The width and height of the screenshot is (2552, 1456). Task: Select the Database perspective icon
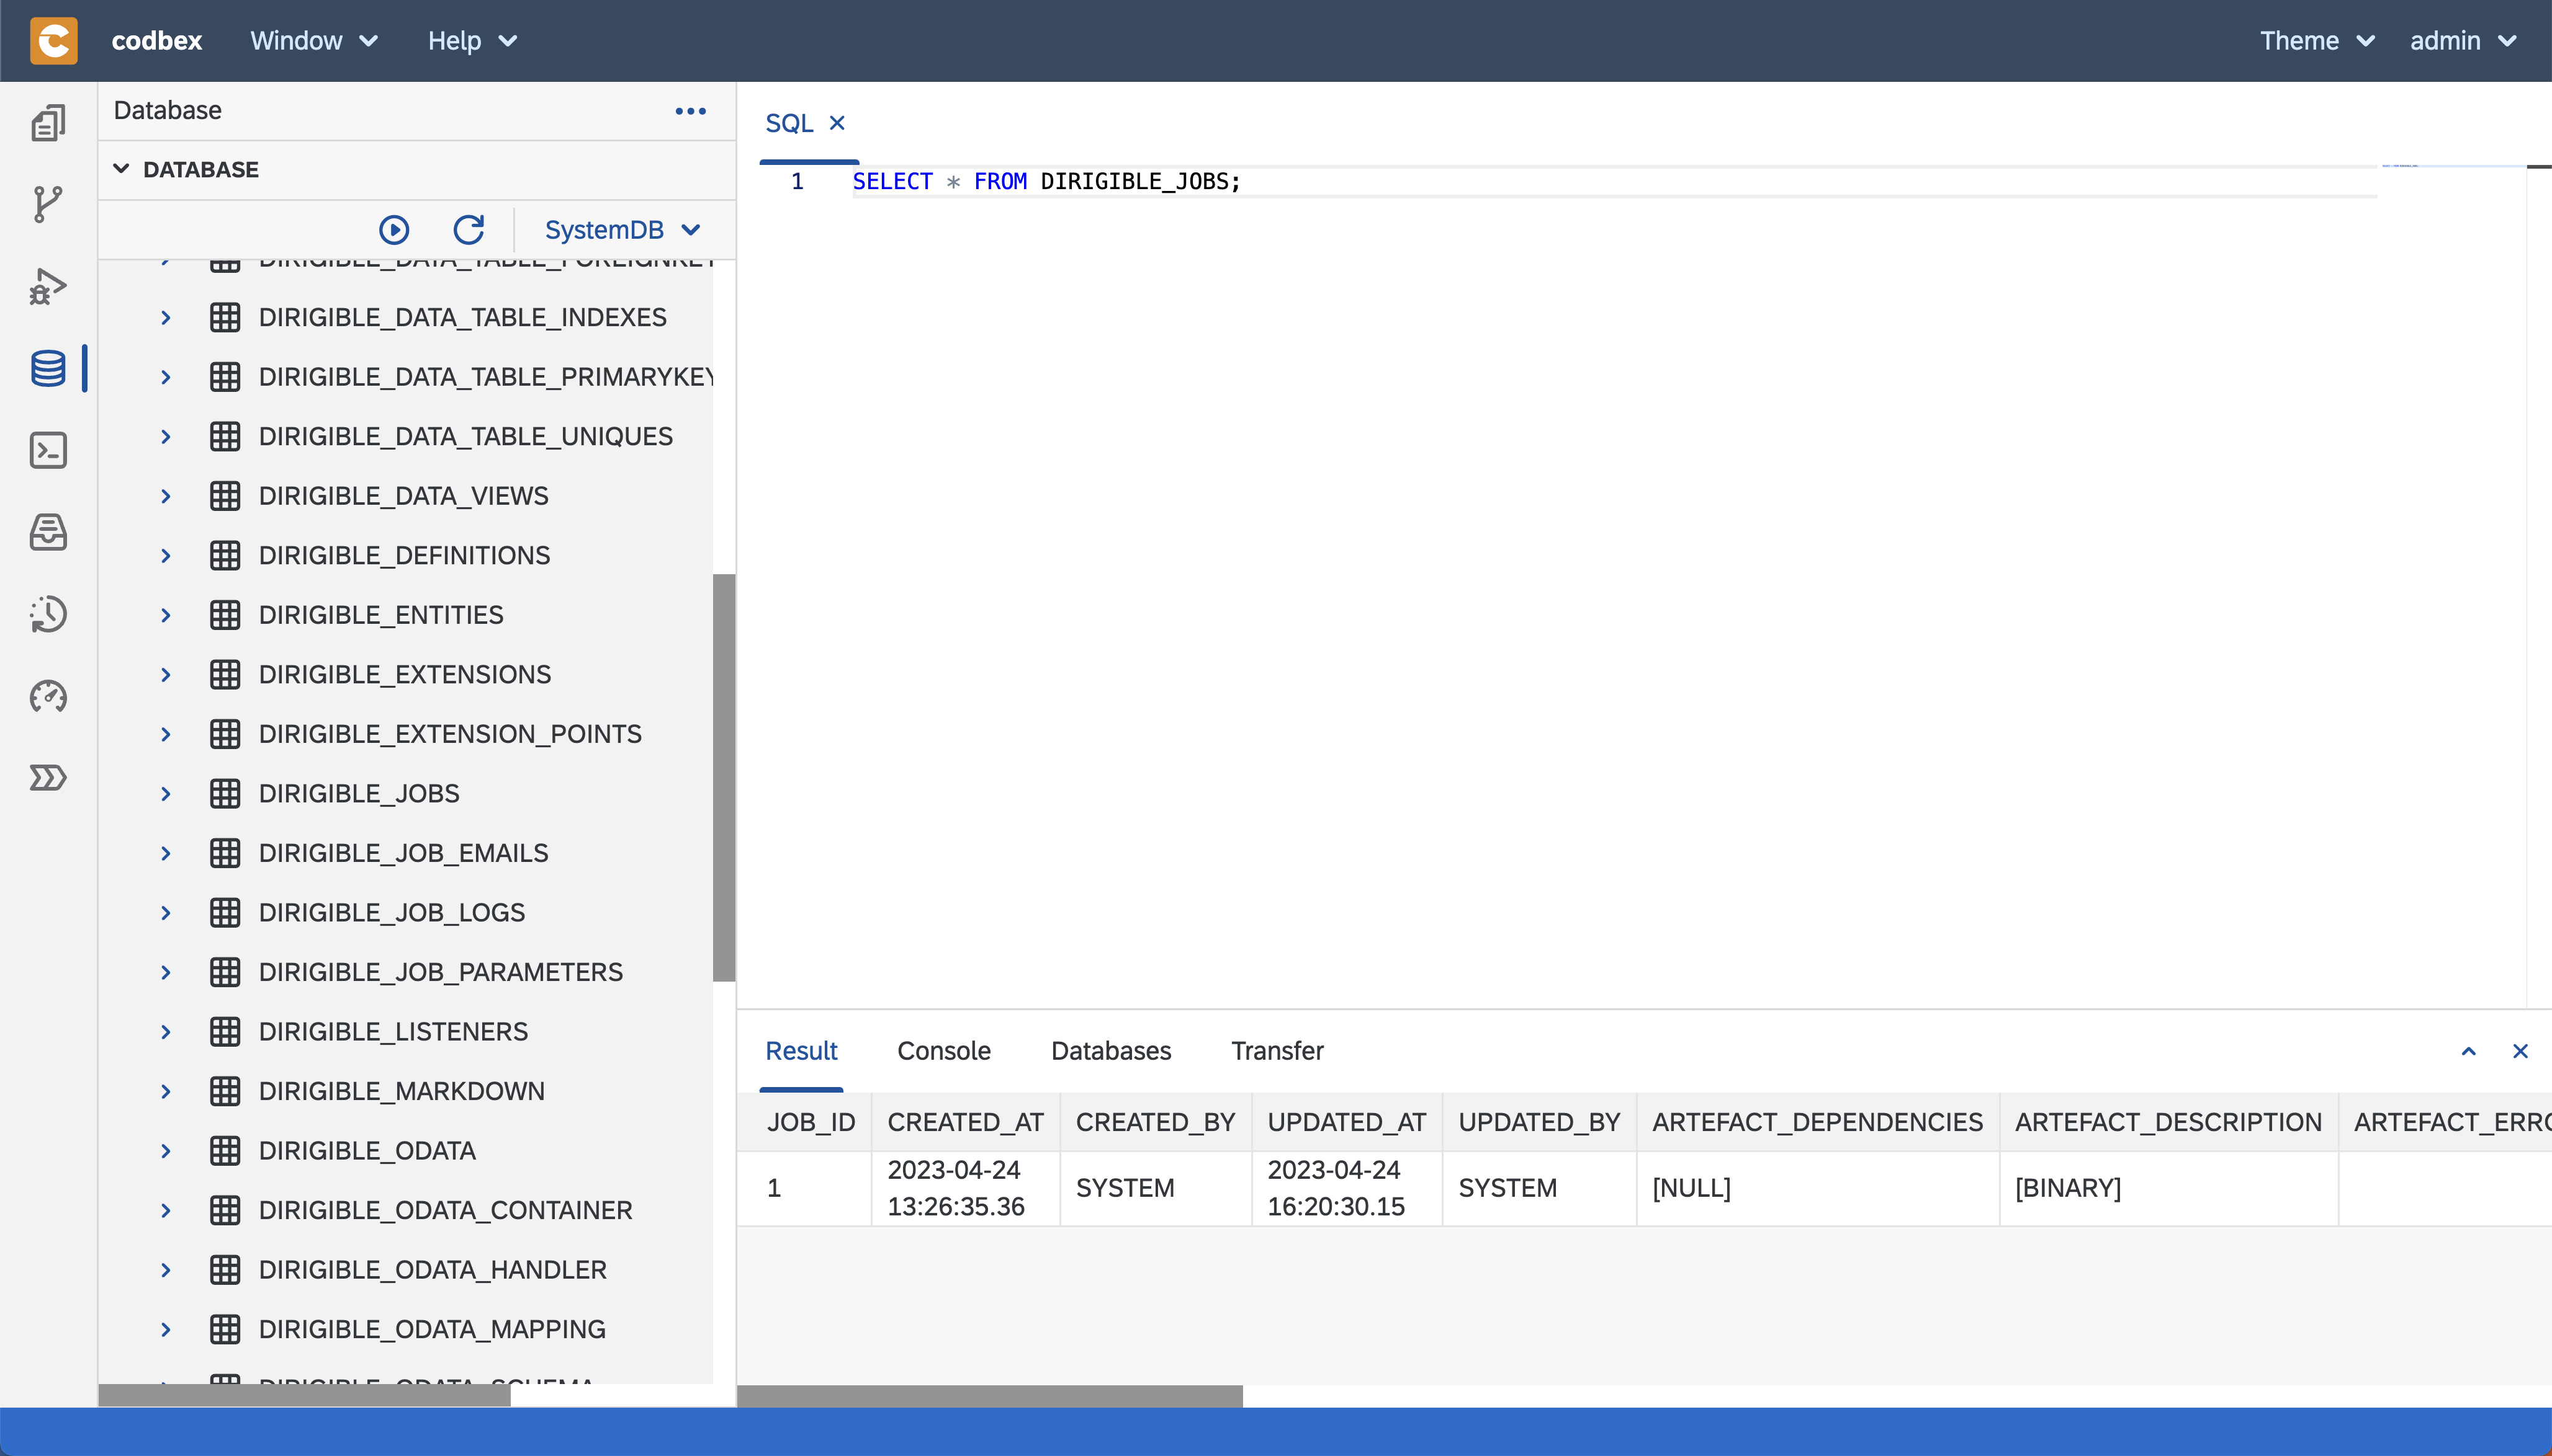pos(48,368)
